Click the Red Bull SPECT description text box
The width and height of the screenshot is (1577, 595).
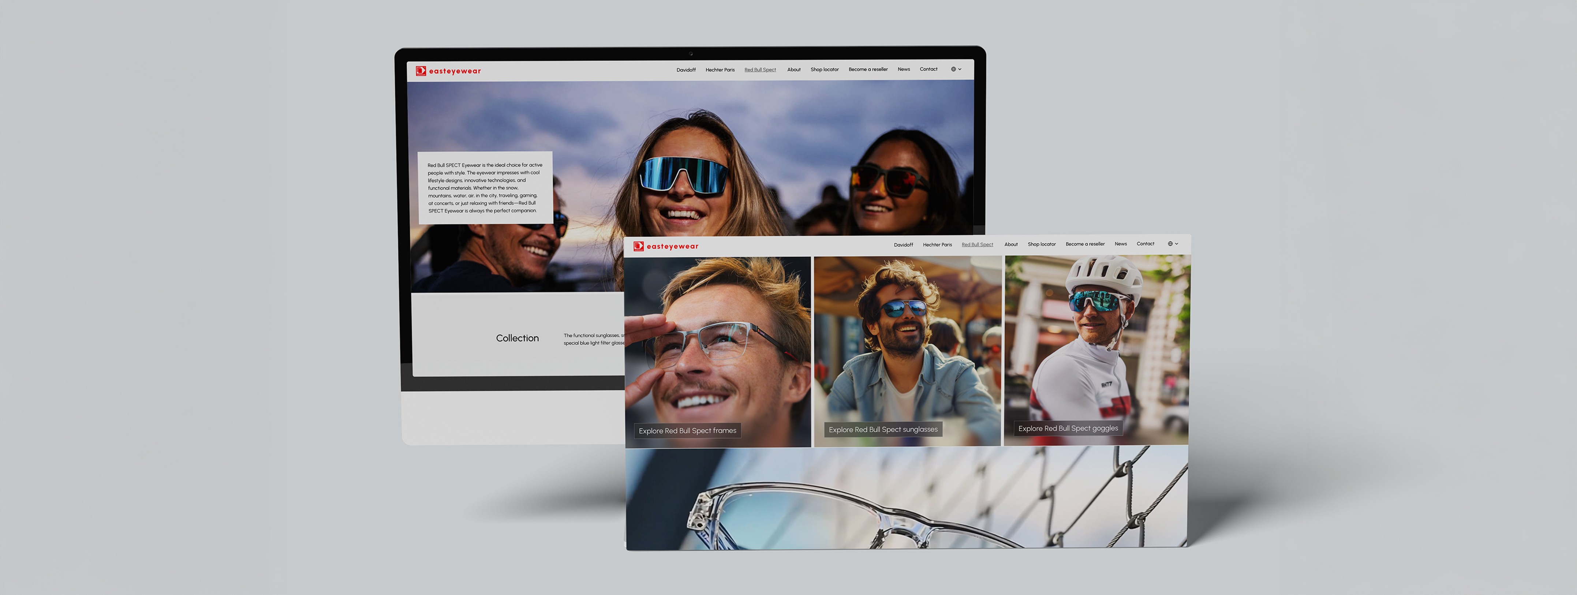pos(485,188)
